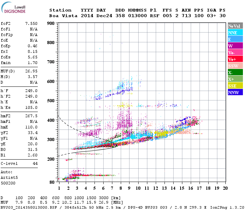Click the C-level value 44
This screenshot has height=210, width=245.
pos(35,163)
